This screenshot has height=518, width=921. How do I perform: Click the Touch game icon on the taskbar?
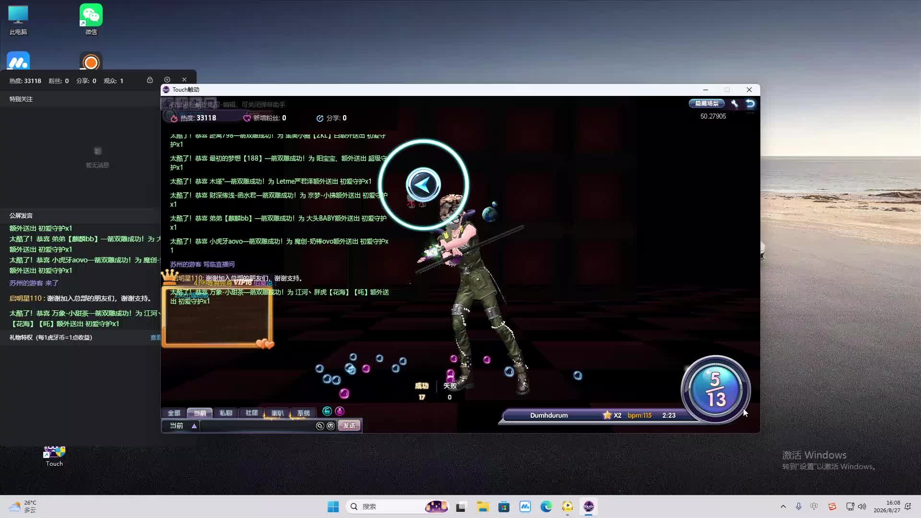click(589, 506)
